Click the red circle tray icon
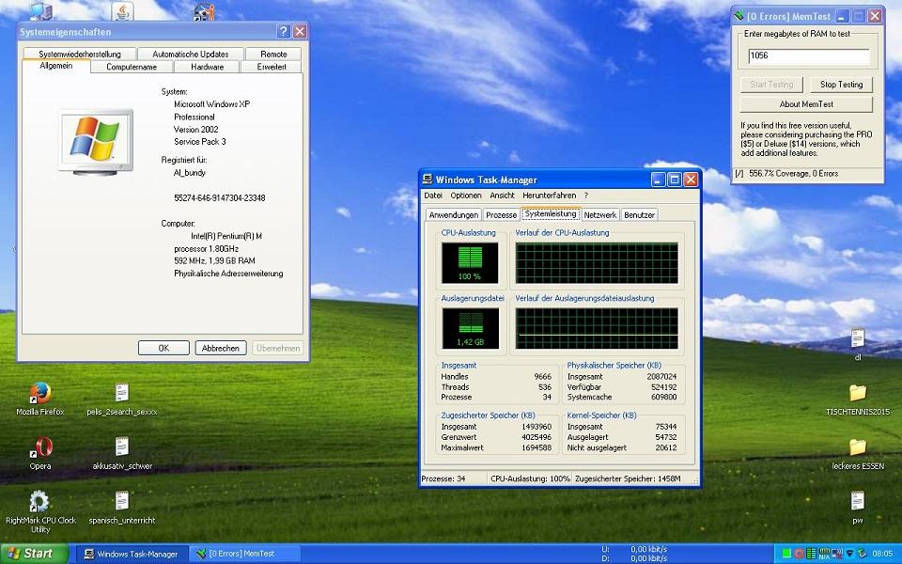The image size is (902, 564). pyautogui.click(x=799, y=554)
